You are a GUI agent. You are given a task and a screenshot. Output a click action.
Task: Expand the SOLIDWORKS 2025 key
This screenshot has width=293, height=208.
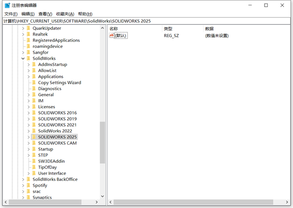pos(28,137)
